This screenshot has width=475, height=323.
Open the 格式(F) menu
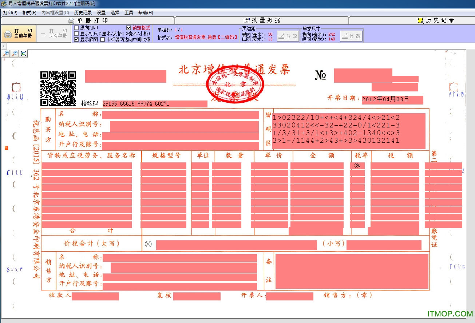29,12
